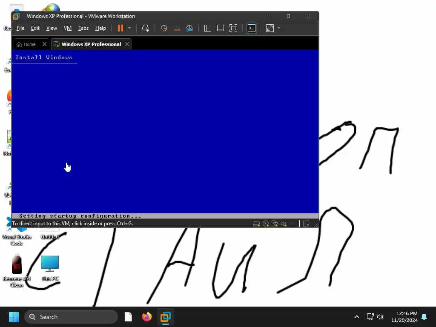Show hidden system tray icons
Image resolution: width=436 pixels, height=327 pixels.
pyautogui.click(x=357, y=317)
